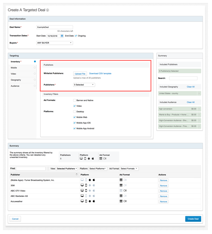The height and width of the screenshot is (234, 212).
Task: Delete the high conversion audience entry
Action: click(199, 109)
